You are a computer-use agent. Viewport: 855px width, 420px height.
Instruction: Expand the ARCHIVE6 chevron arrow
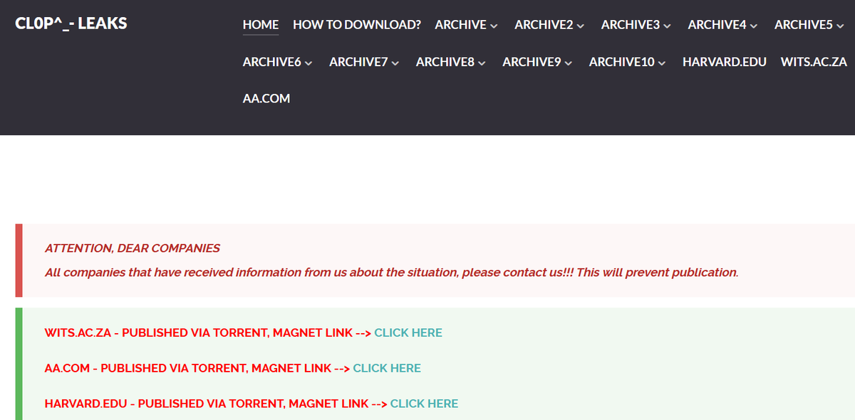click(x=309, y=63)
